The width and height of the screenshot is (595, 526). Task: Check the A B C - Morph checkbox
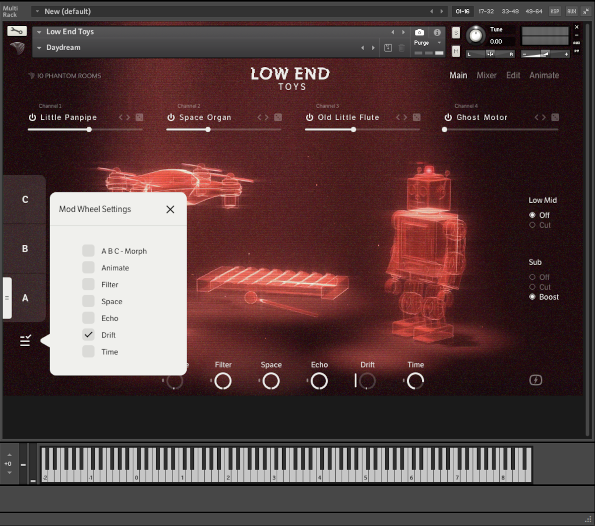pos(88,251)
